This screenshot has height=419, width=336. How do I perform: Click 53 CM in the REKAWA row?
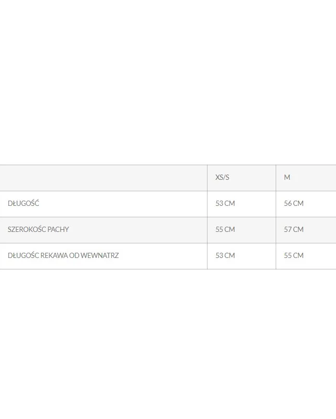(225, 255)
